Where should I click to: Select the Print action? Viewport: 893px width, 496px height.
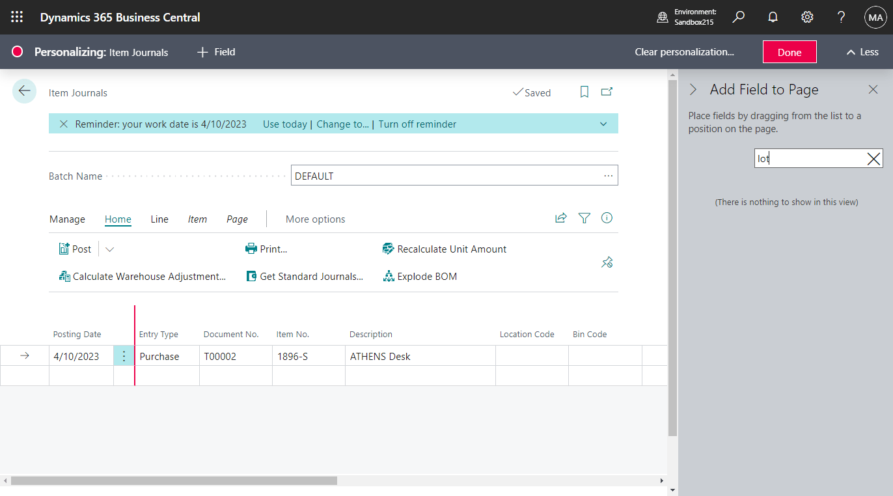coord(270,249)
